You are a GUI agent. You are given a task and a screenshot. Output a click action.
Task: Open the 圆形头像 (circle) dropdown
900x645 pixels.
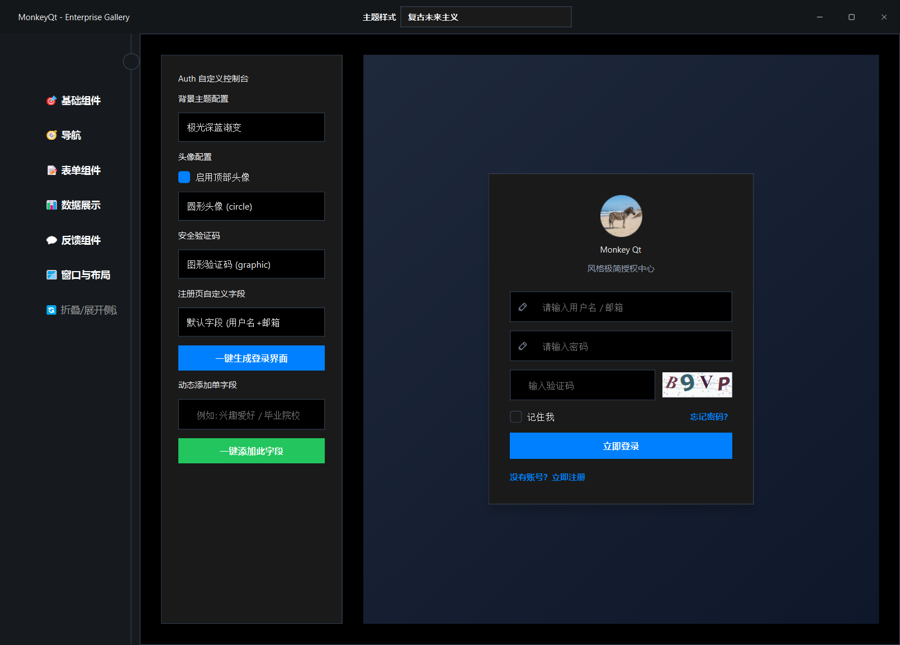click(252, 206)
